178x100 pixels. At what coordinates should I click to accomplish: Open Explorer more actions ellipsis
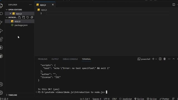pyautogui.click(x=30, y=5)
